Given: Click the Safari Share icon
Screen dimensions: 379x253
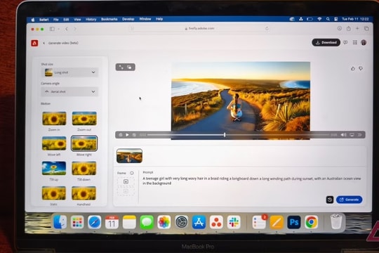Looking at the screenshot, I should (348, 29).
